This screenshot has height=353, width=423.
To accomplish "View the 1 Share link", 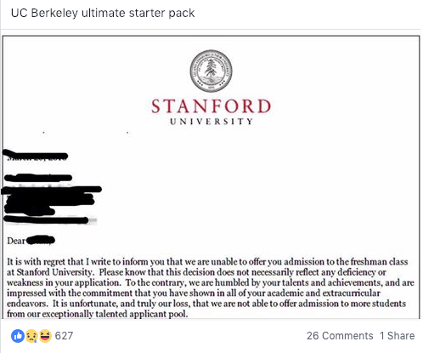I will pos(398,336).
